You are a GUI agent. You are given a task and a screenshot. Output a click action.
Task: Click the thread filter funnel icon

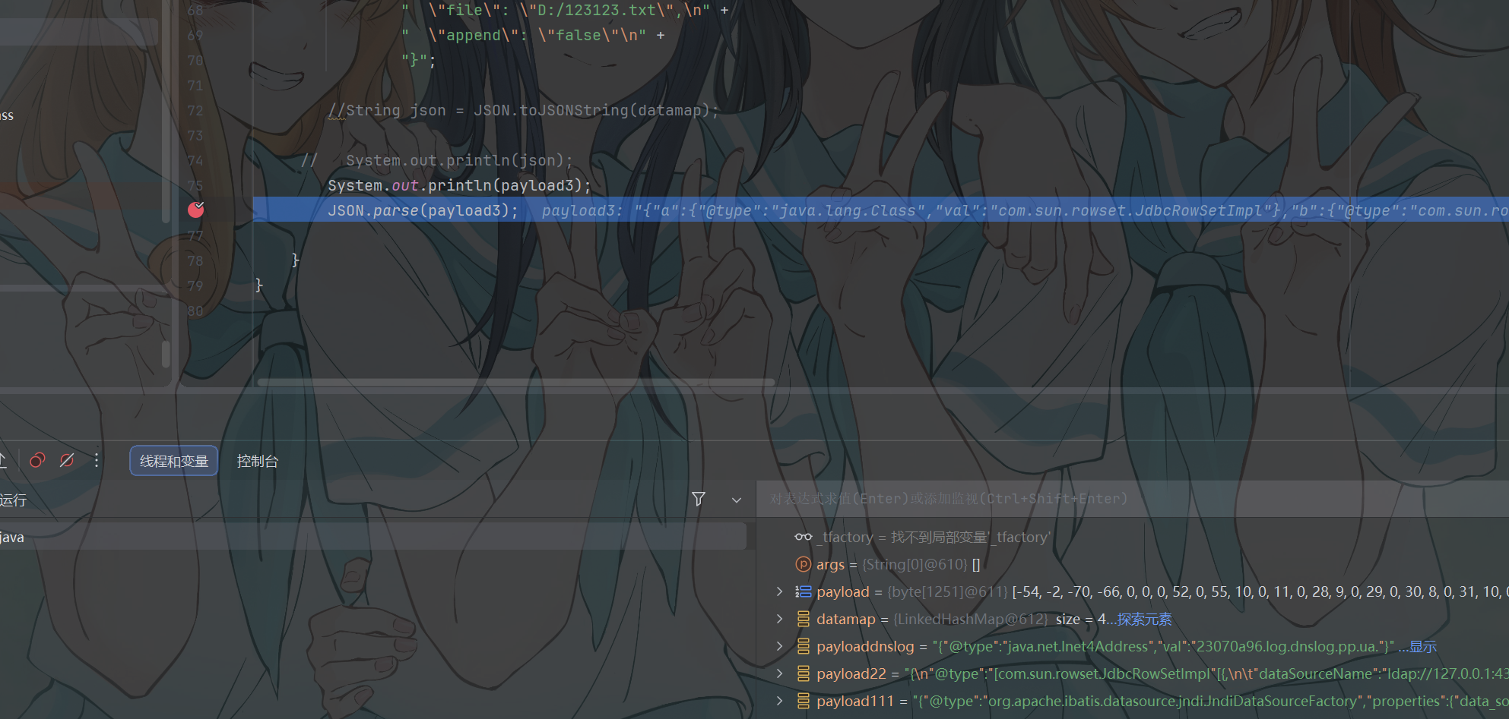click(x=699, y=499)
